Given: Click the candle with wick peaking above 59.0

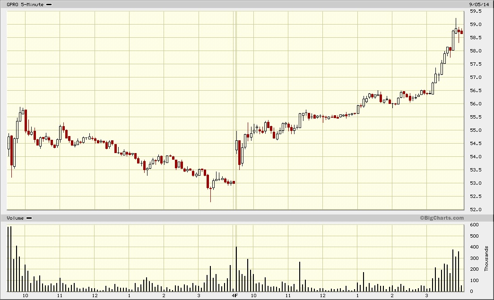Looking at the screenshot, I should [x=456, y=31].
